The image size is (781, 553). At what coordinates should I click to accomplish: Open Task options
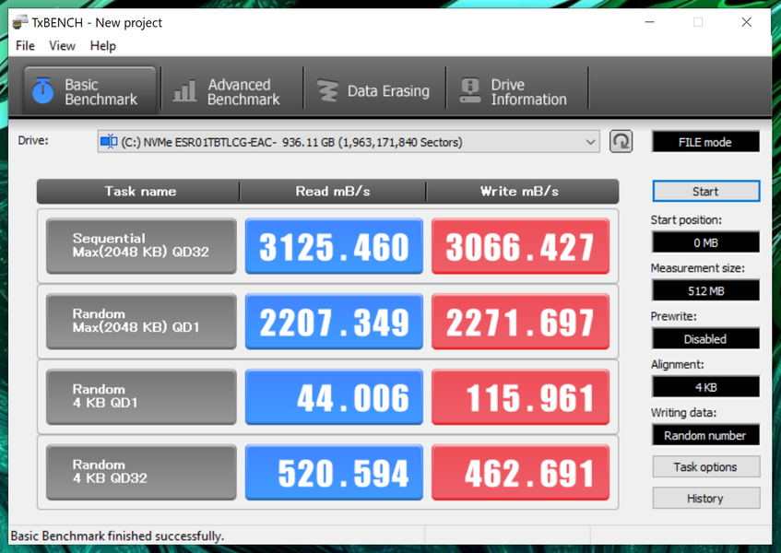point(705,467)
